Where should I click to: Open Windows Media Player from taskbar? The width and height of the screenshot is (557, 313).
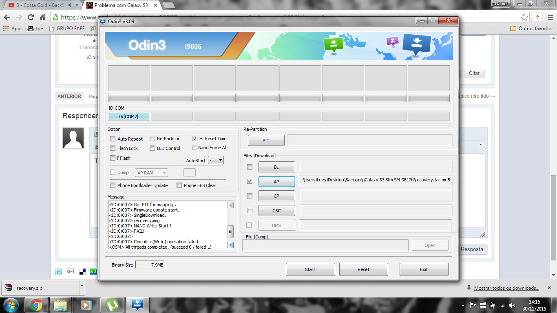click(86, 305)
